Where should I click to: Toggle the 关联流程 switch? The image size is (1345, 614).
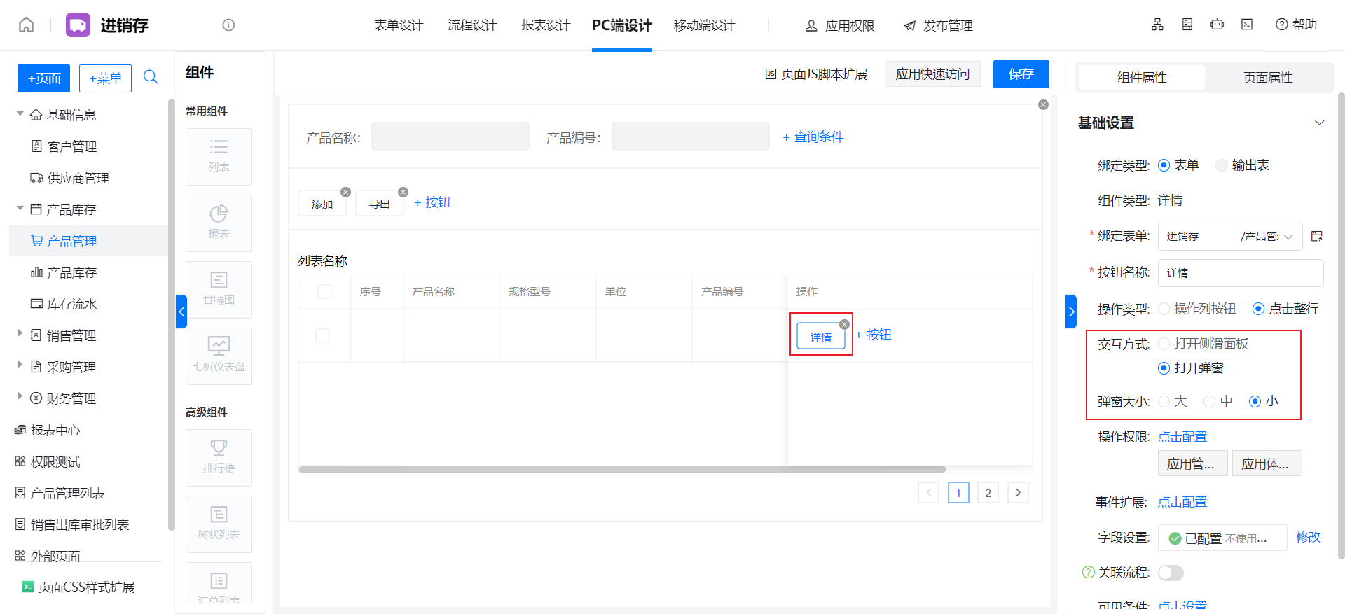tap(1171, 573)
